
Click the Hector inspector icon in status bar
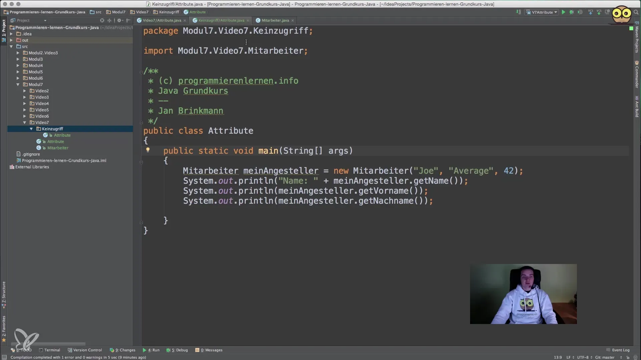(636, 357)
